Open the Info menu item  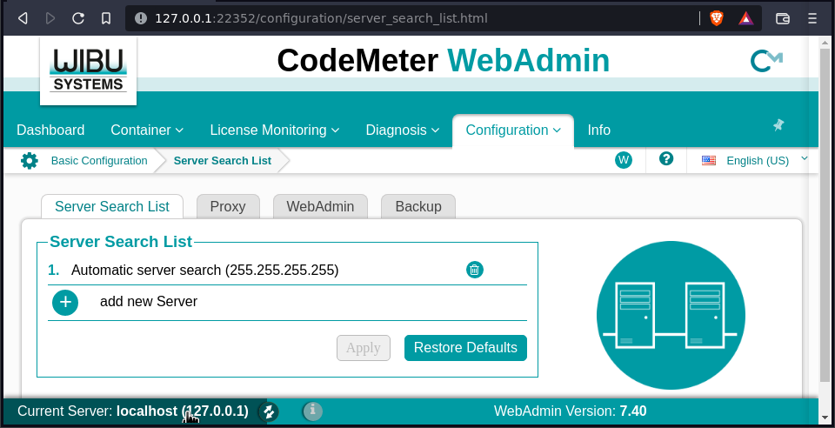click(x=598, y=130)
